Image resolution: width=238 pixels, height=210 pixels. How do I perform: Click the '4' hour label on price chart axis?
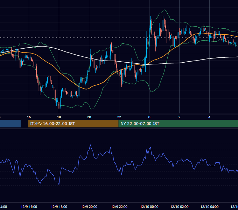point(209,117)
